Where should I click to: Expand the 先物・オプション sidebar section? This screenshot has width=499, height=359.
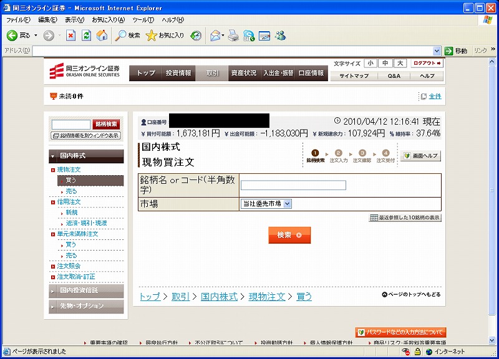tap(86, 307)
